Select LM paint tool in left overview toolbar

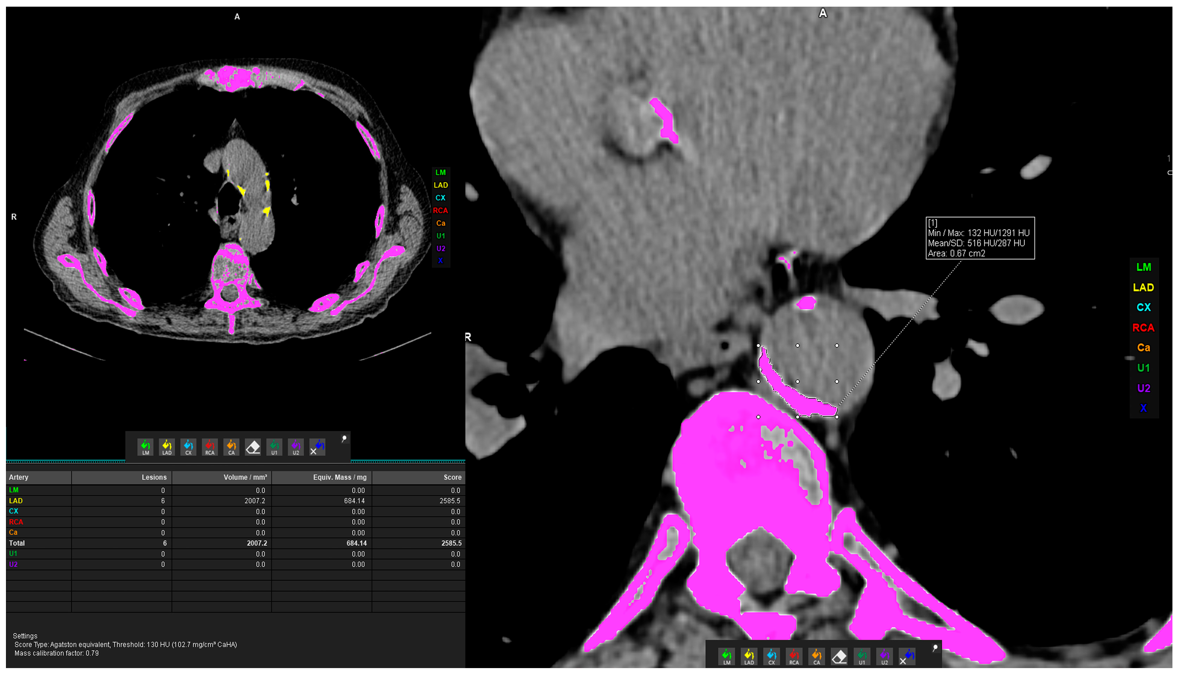(x=145, y=447)
